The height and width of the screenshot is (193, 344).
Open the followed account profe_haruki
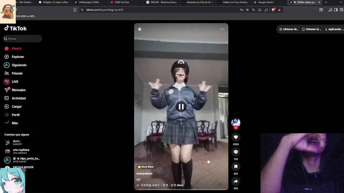(x=21, y=160)
